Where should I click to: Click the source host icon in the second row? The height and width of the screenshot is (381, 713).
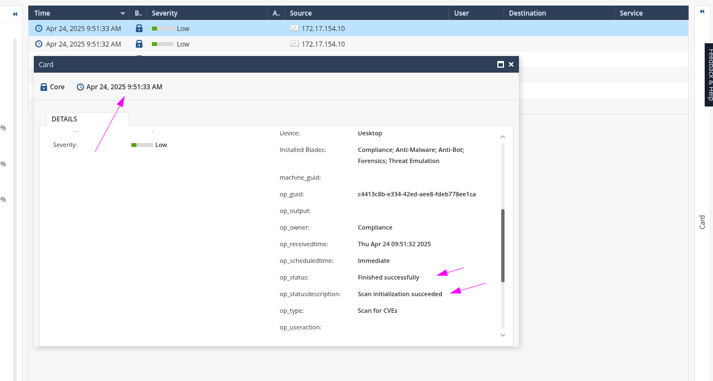(294, 44)
